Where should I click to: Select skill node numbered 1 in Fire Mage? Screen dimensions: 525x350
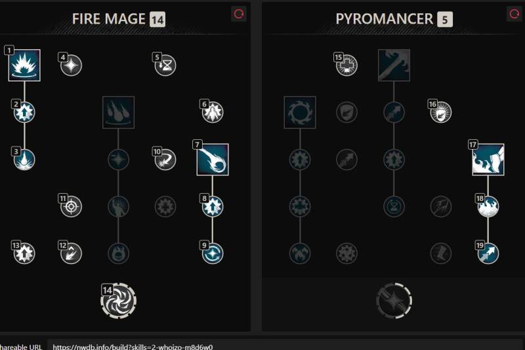click(24, 65)
